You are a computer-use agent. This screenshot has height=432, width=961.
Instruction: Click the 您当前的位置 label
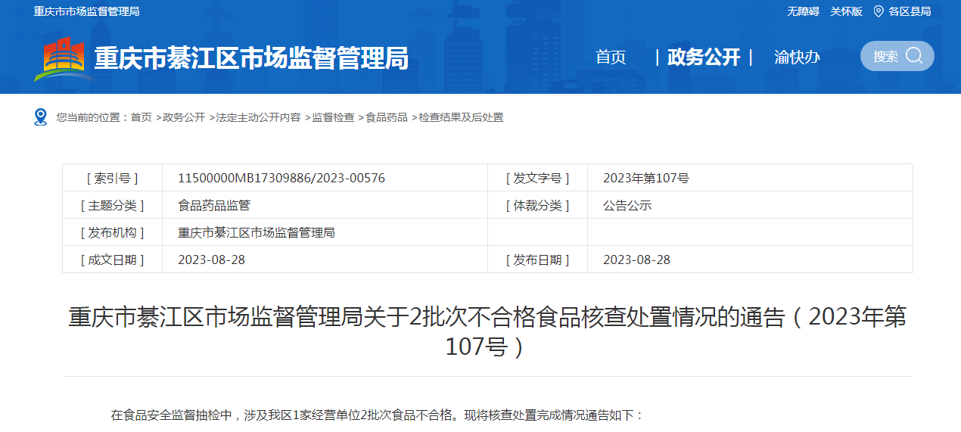pyautogui.click(x=89, y=117)
